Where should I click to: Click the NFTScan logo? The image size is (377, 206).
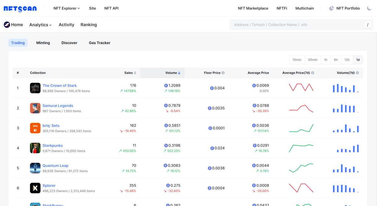(20, 8)
